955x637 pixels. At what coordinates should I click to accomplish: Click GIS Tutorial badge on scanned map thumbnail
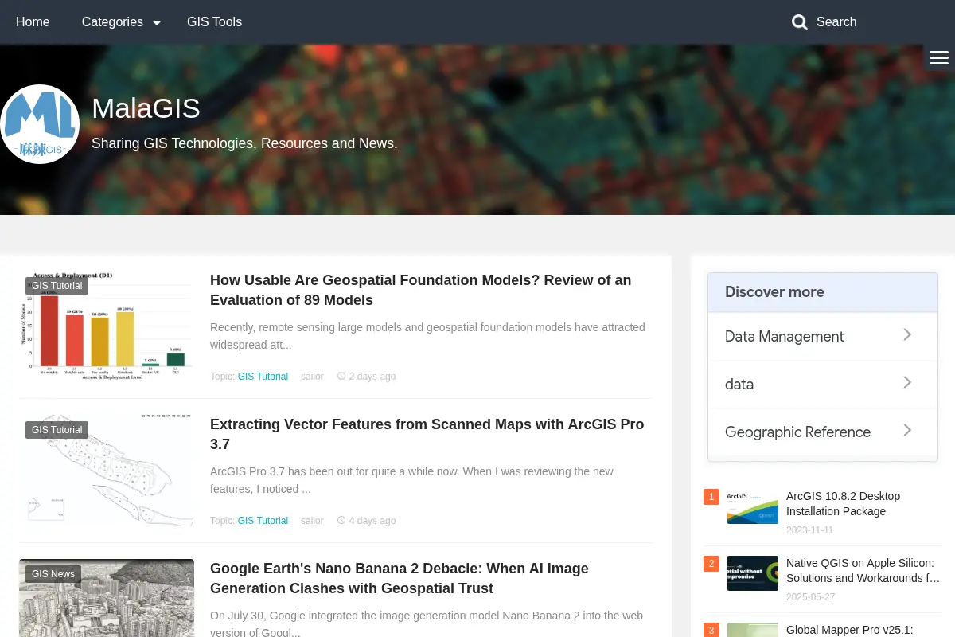pyautogui.click(x=57, y=430)
